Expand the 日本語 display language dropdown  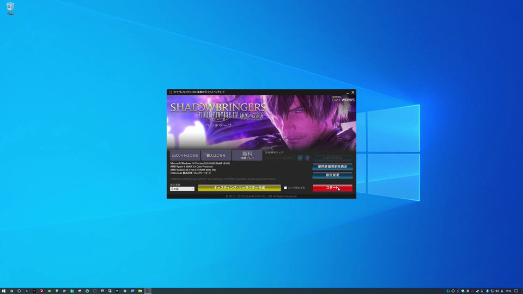182,189
